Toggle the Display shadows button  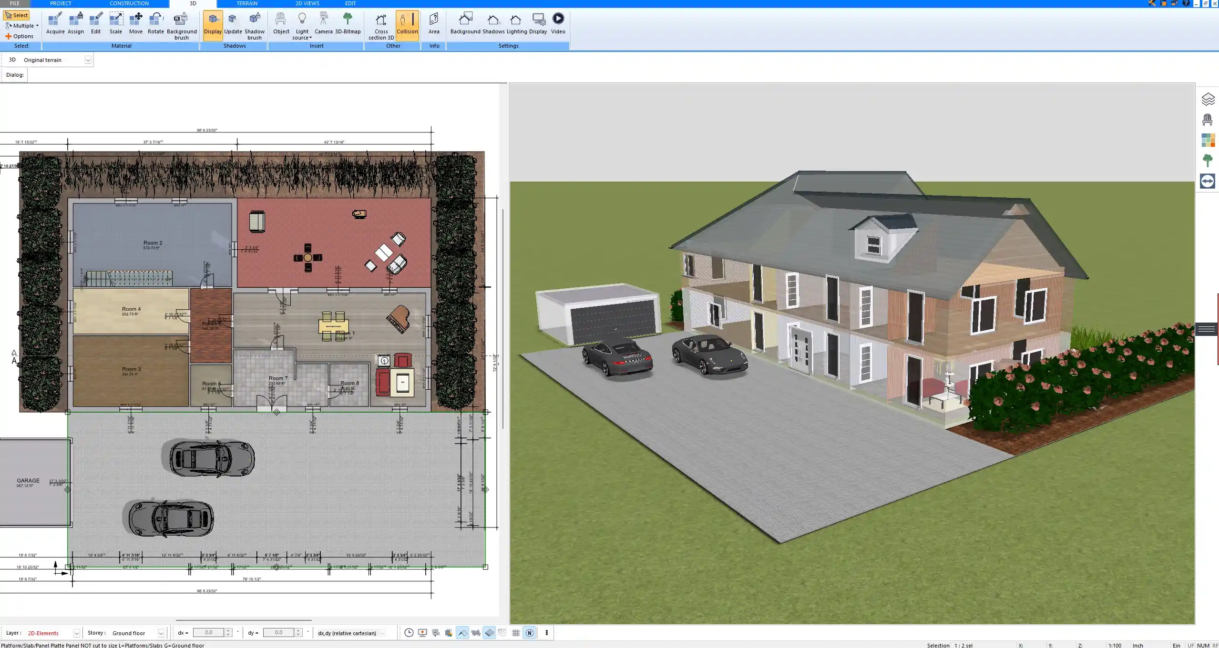click(213, 25)
